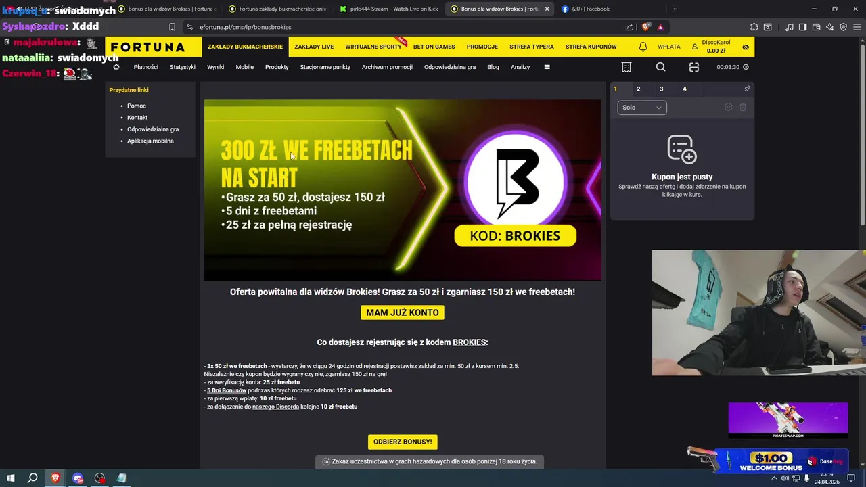The image size is (866, 487).
Task: Open the Brave main menu
Action: [857, 27]
